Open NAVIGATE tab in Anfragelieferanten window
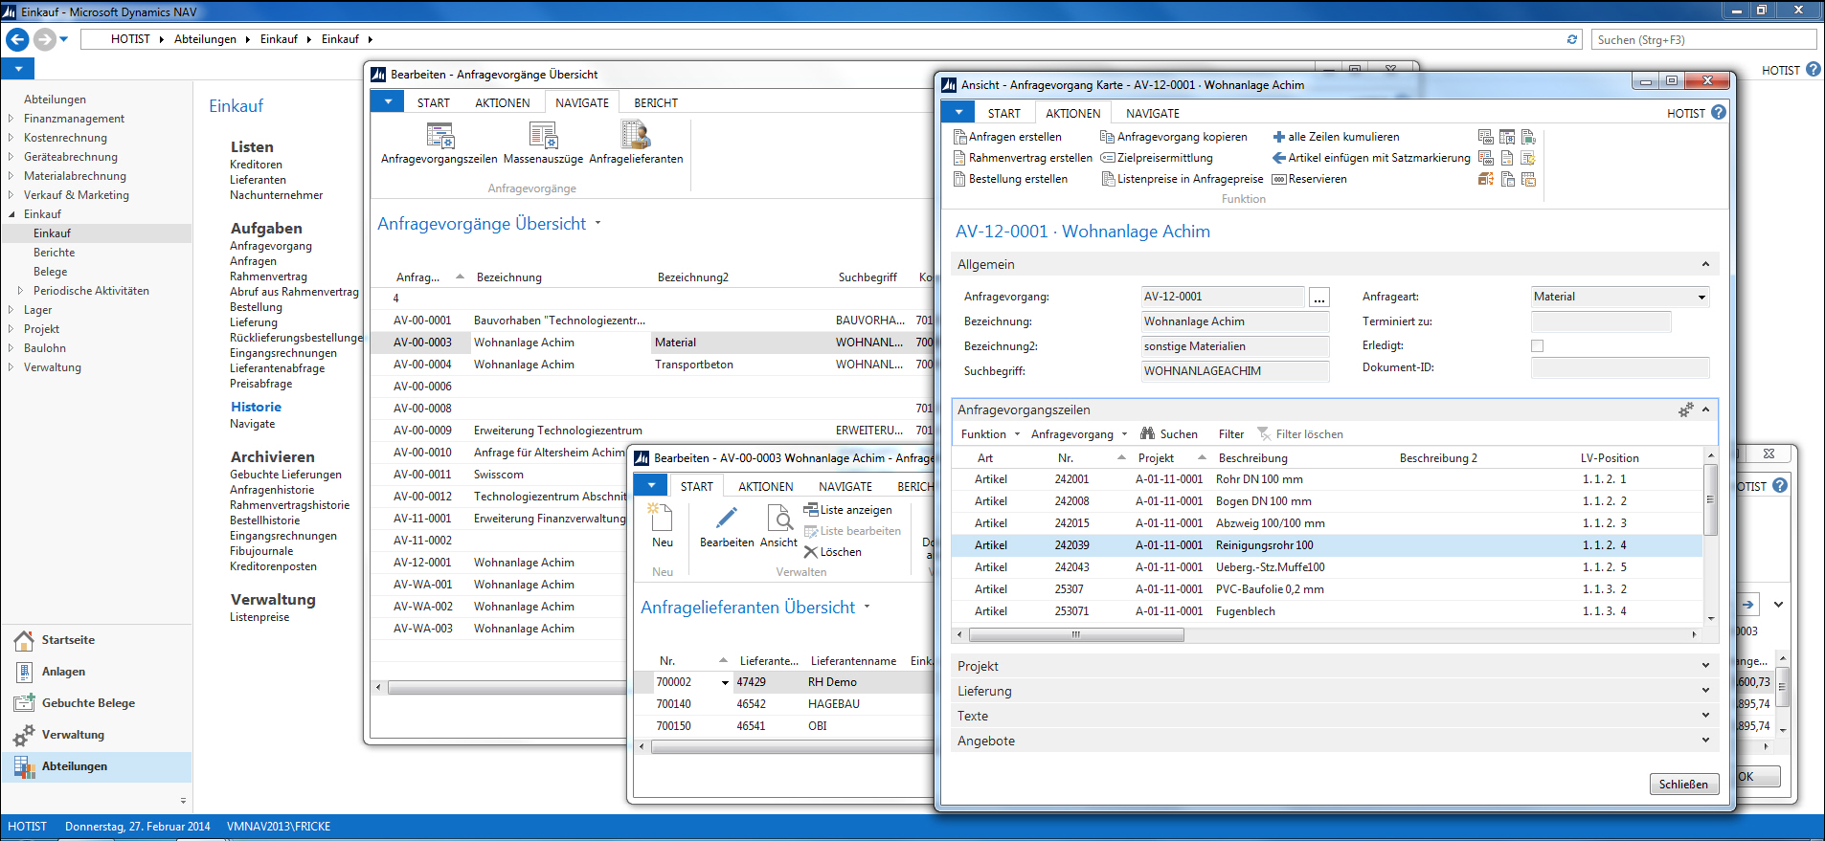 pos(845,486)
